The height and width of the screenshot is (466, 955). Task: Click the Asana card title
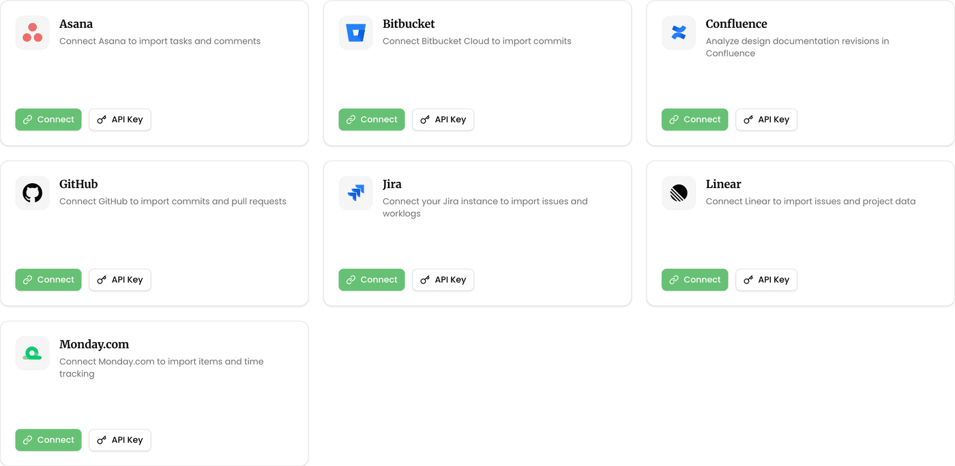pos(76,24)
